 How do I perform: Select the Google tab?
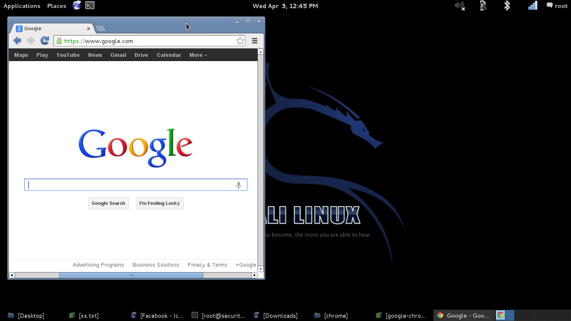[x=52, y=28]
